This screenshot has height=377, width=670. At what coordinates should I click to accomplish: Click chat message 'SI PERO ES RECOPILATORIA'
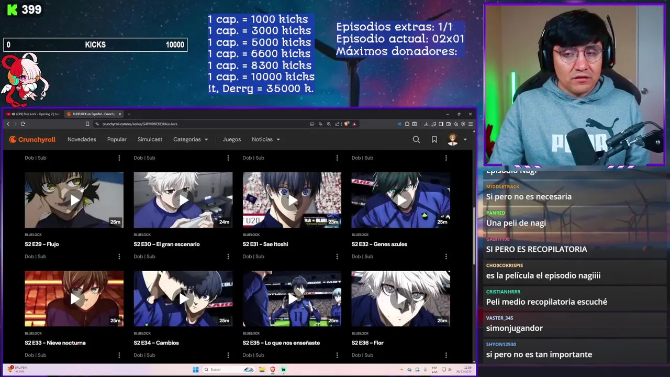click(x=537, y=249)
